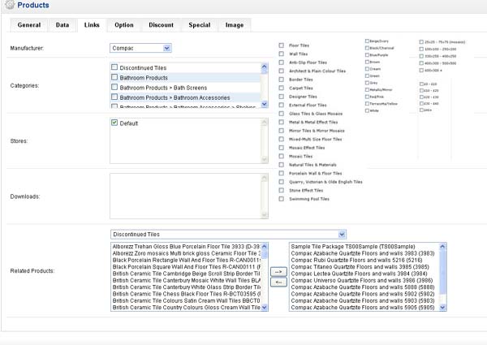This screenshot has height=345, width=487.
Task: Enable Porcelain Wall & Floor Tiles
Action: (x=281, y=173)
